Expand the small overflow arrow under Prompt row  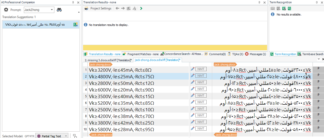click(79, 12)
